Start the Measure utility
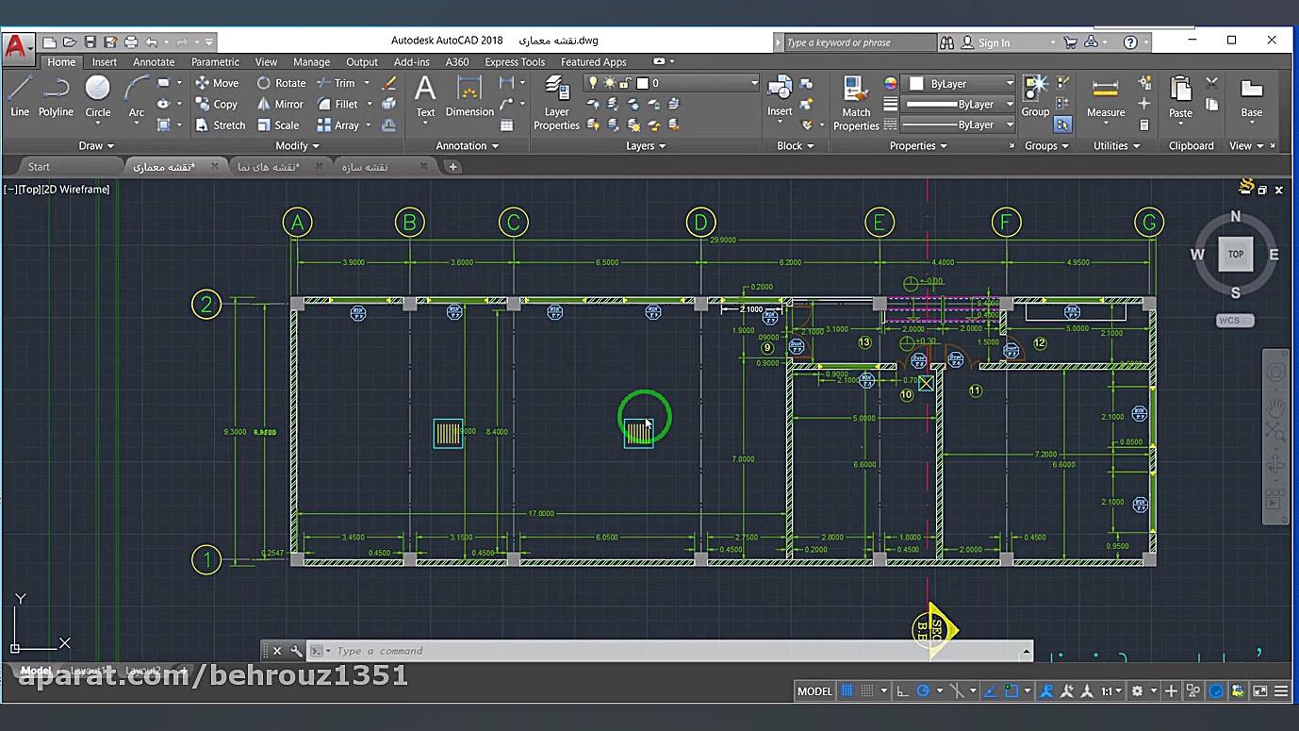Screen dimensions: 1299x731 [1105, 95]
